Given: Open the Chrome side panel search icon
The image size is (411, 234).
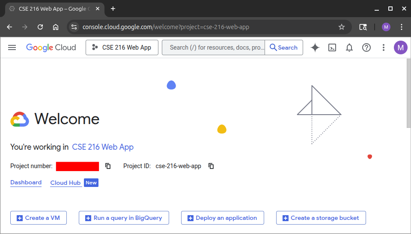Looking at the screenshot, I should pos(363,27).
